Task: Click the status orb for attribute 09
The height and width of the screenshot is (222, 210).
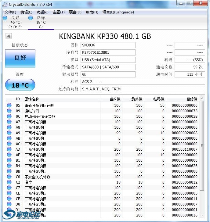Action: [x=9, y=111]
